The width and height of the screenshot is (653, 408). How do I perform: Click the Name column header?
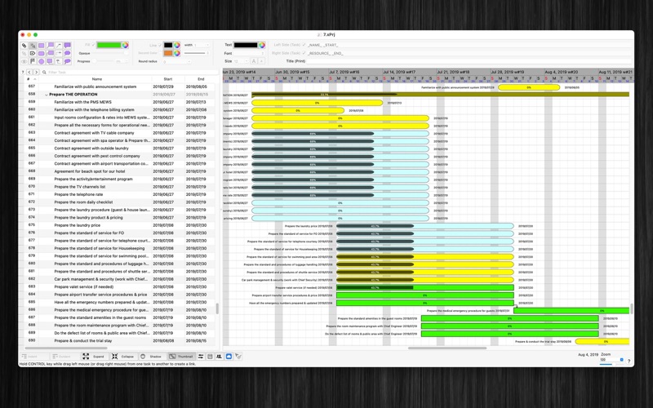(x=96, y=79)
